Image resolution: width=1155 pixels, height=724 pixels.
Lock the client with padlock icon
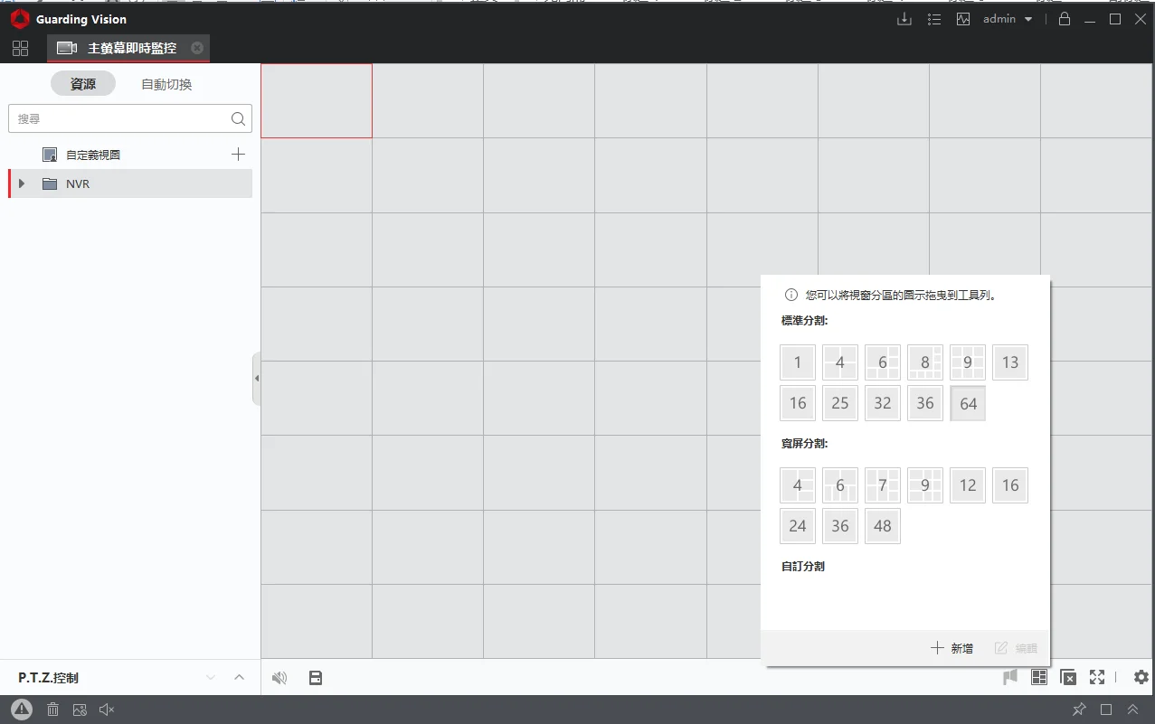coord(1065,19)
